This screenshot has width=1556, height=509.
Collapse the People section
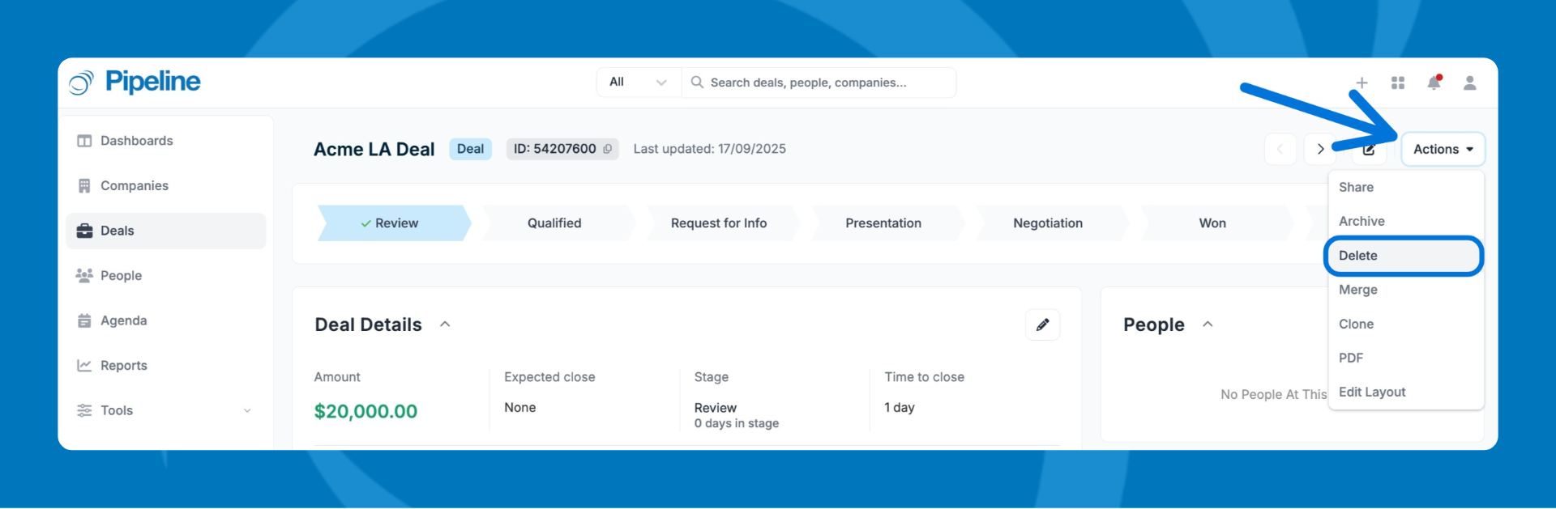tap(1208, 324)
